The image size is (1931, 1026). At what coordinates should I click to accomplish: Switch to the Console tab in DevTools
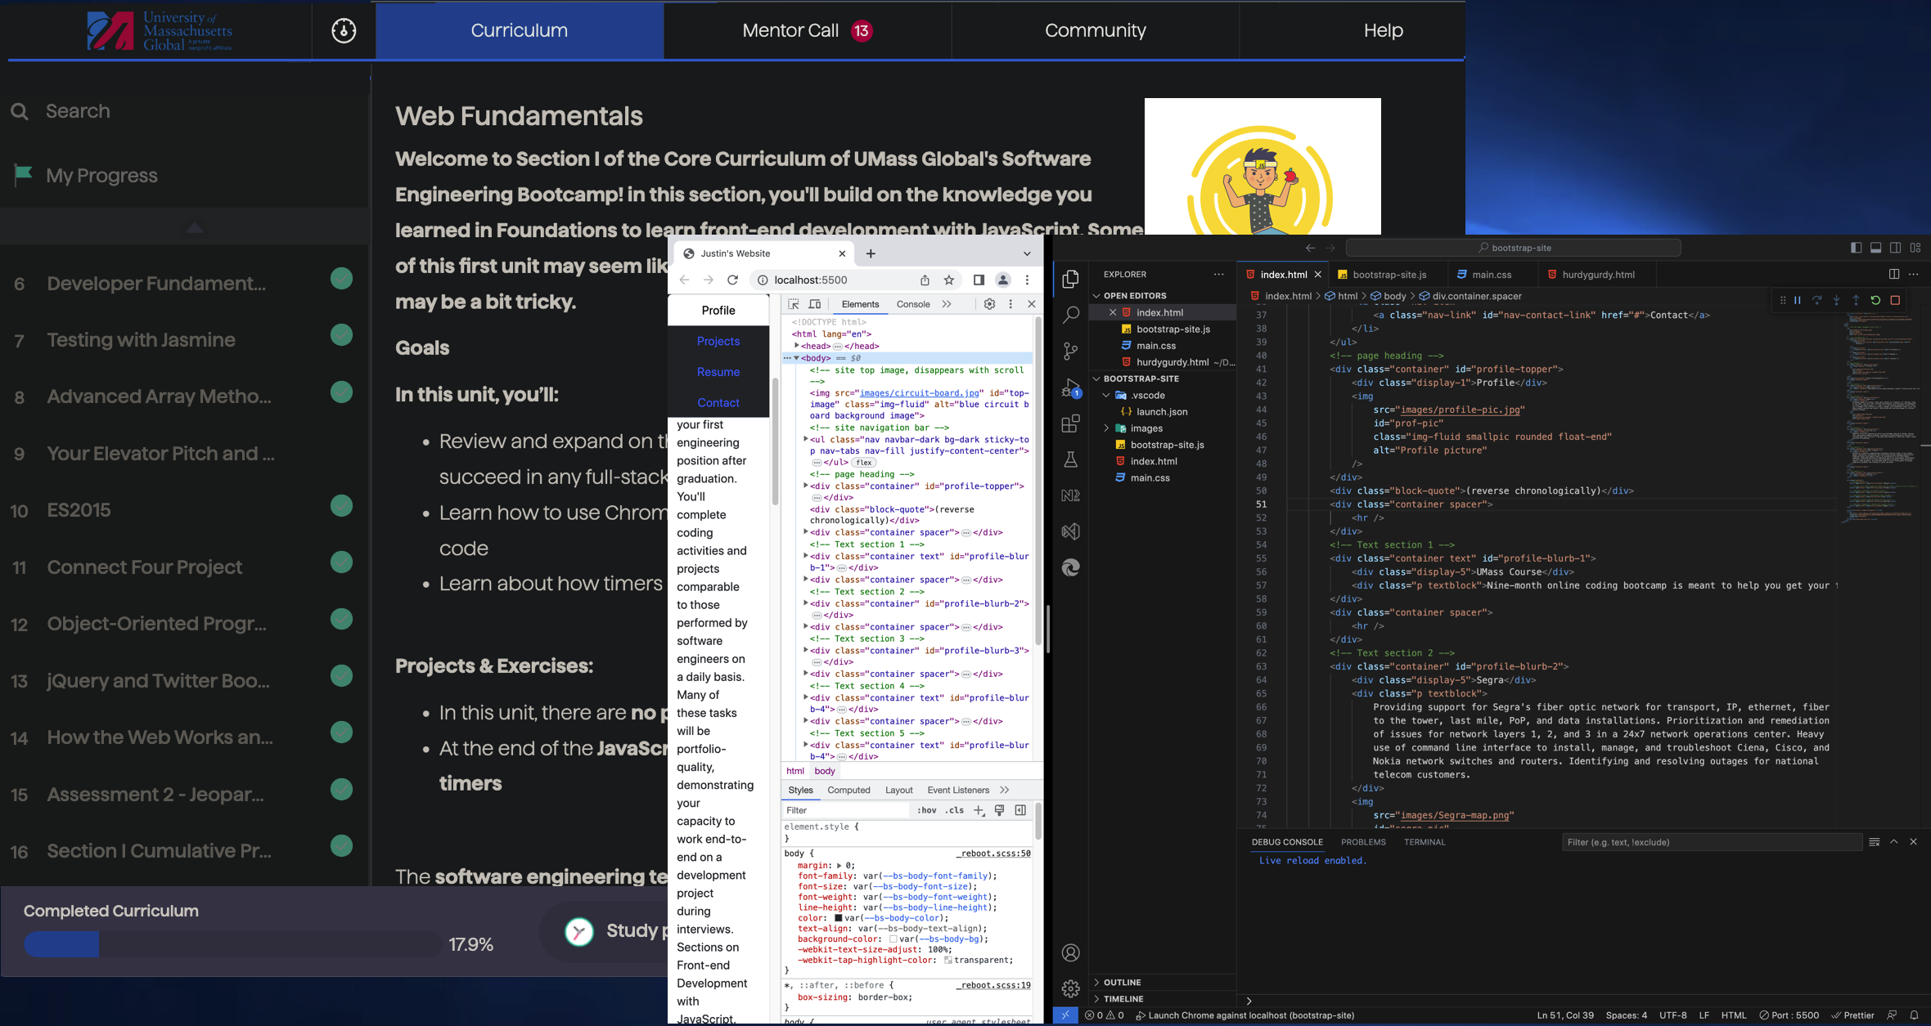point(912,304)
